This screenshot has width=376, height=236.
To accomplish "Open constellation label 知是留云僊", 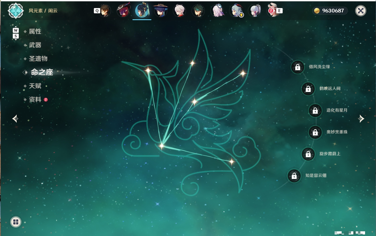I will (316, 176).
